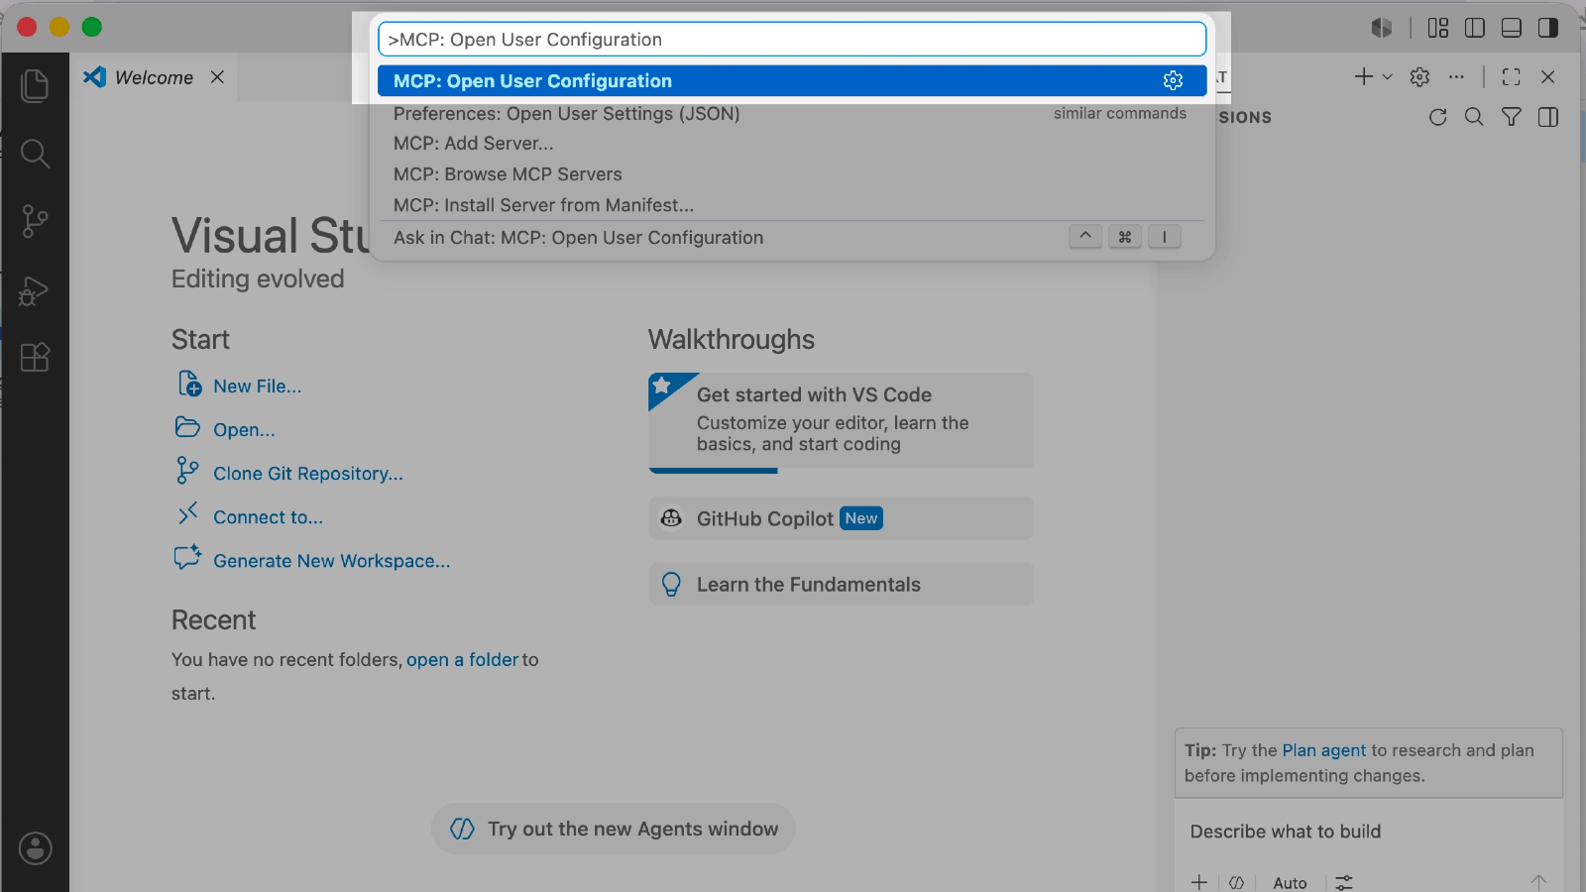The height and width of the screenshot is (892, 1586).
Task: Run MCP: Open User Configuration command
Action: click(x=792, y=81)
